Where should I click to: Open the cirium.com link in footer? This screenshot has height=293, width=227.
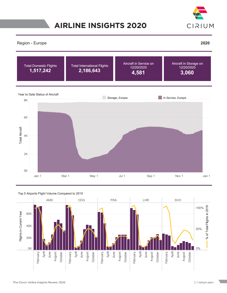tap(206, 282)
